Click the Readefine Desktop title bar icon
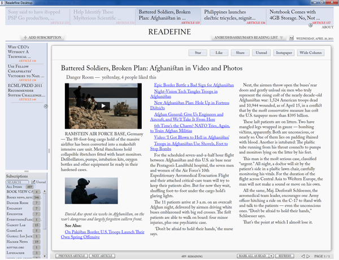The width and height of the screenshot is (339, 260). click(x=2, y=3)
